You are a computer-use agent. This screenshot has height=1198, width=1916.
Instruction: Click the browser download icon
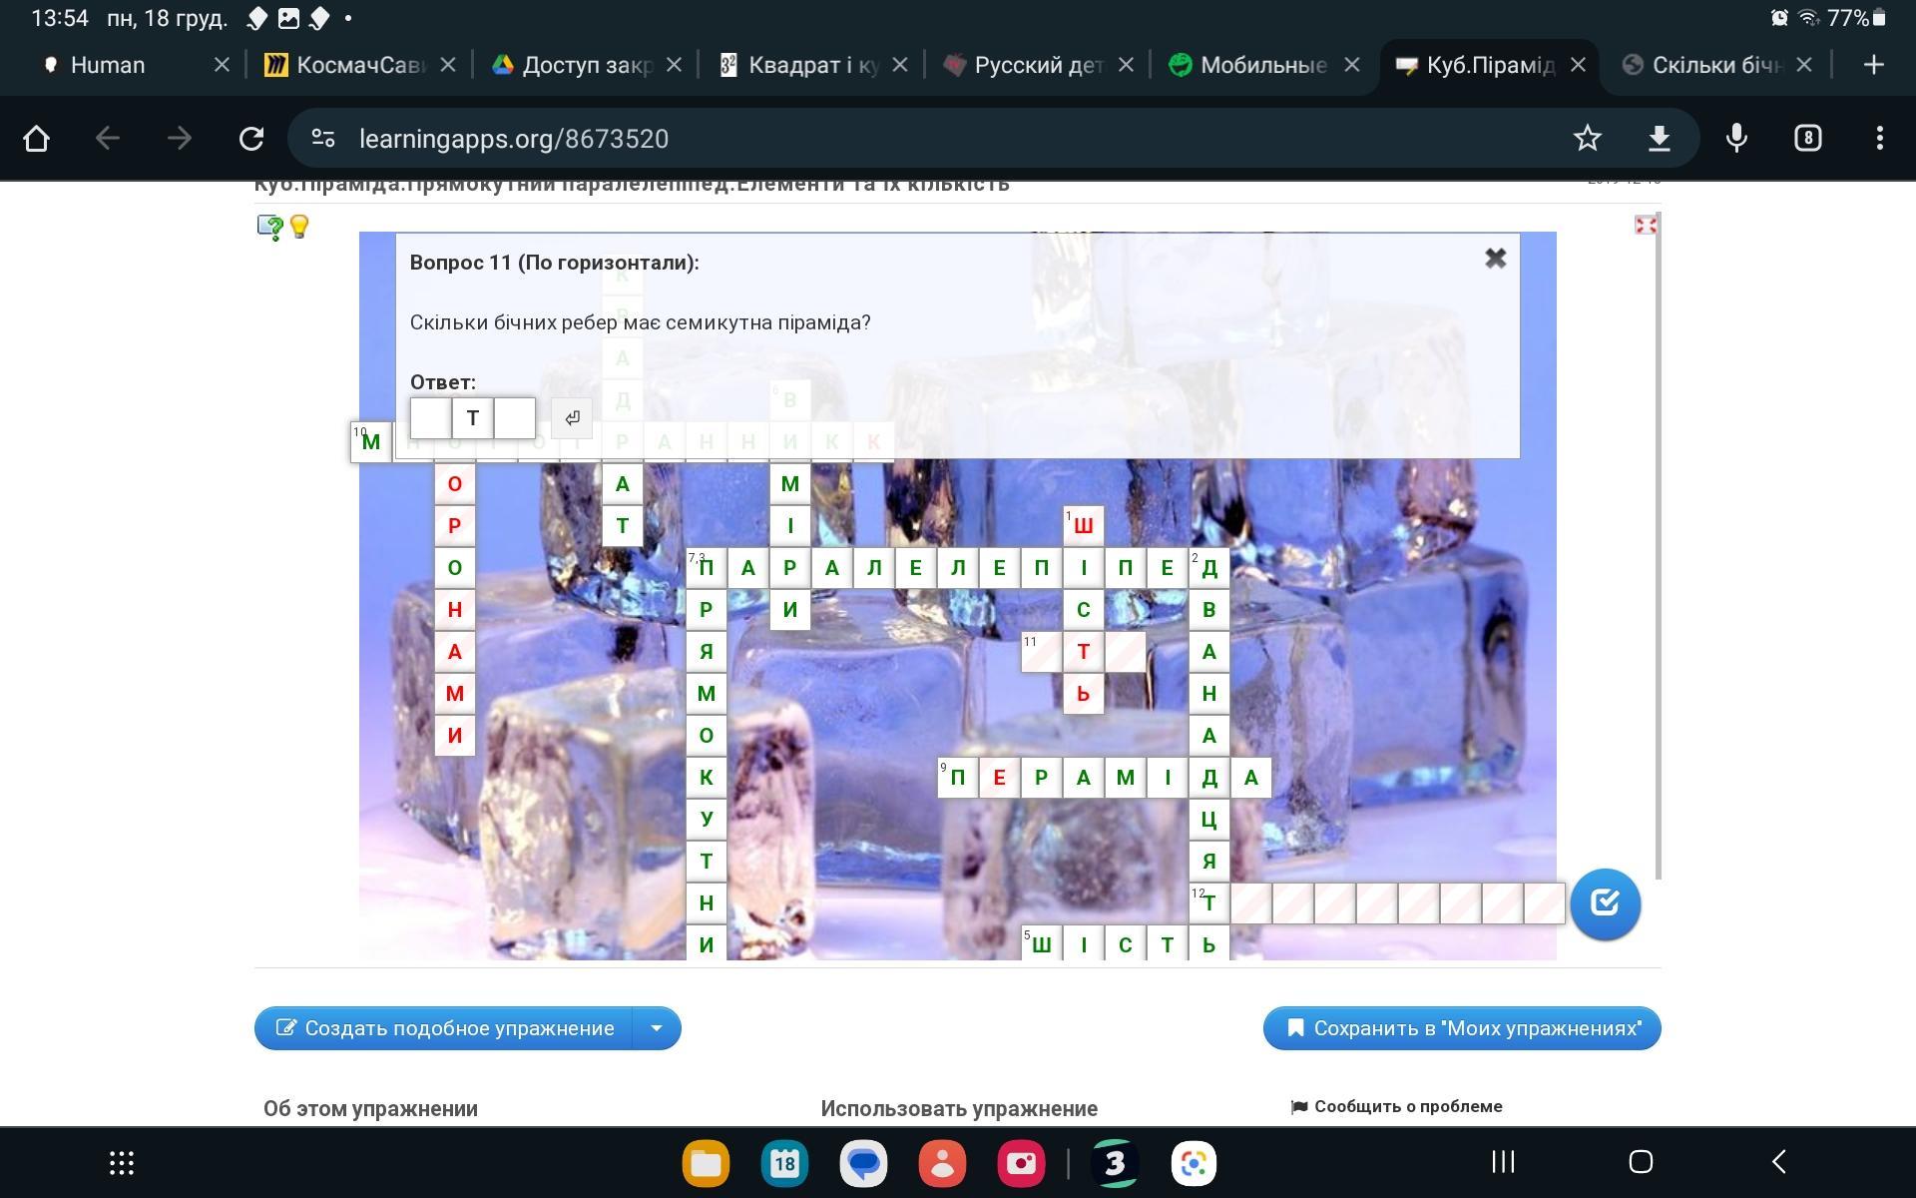tap(1659, 139)
